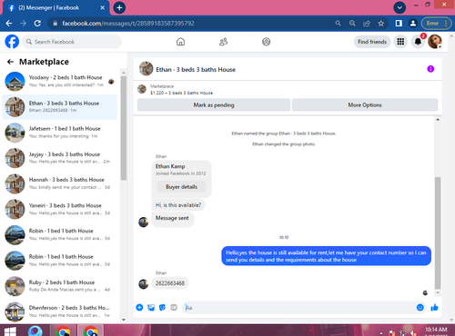Image resolution: width=455 pixels, height=336 pixels.
Task: Open more actions plus icon in composer
Action: 139,308
